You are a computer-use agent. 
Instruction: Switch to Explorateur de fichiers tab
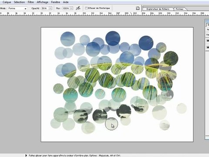tap(158, 9)
